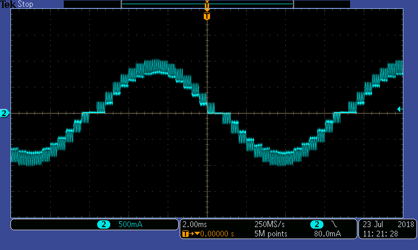The height and width of the screenshot is (250, 418).
Task: Click the trigger marker in record overview bar
Action: click(207, 5)
